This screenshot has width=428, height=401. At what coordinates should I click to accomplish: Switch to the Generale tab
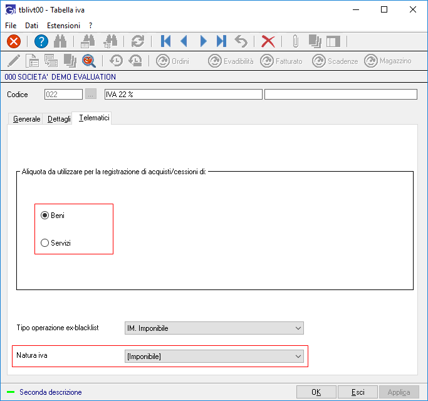tap(26, 119)
